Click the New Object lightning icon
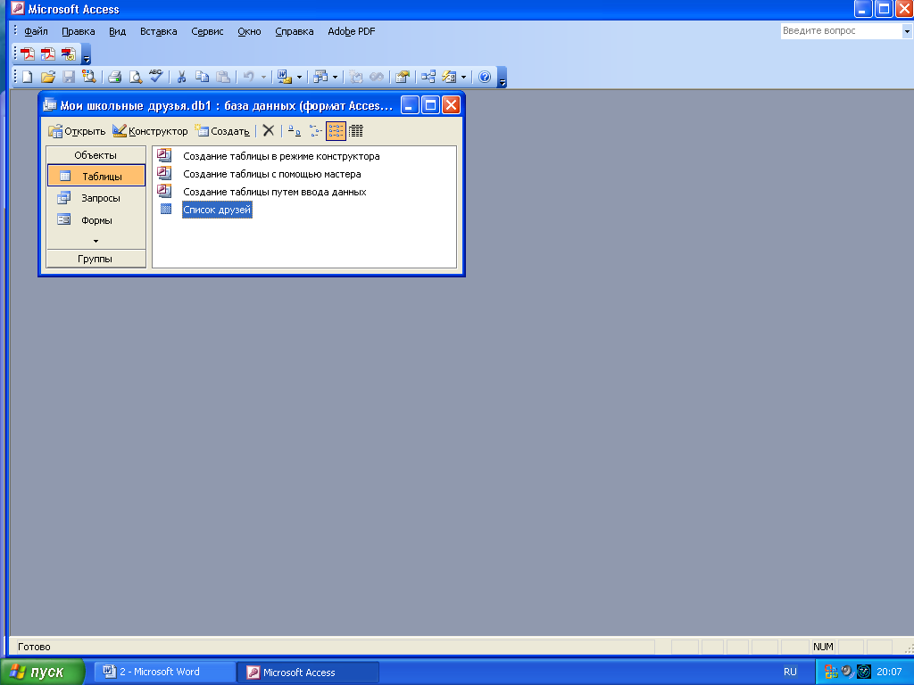The image size is (914, 685). tap(450, 77)
